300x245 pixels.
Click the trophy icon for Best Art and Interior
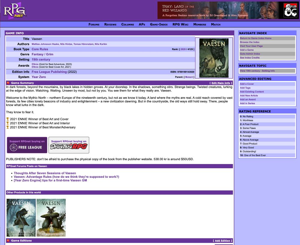pos(8,123)
